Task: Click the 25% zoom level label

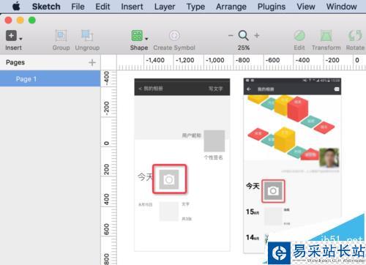Action: pos(244,48)
